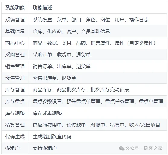Screen dimensions: 168x155
Task: Click the description starting with 盘点参数设置
Action: point(98,102)
